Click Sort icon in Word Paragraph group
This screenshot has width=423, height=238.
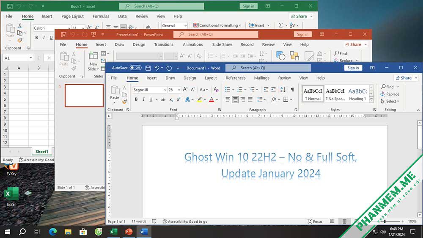[283, 89]
